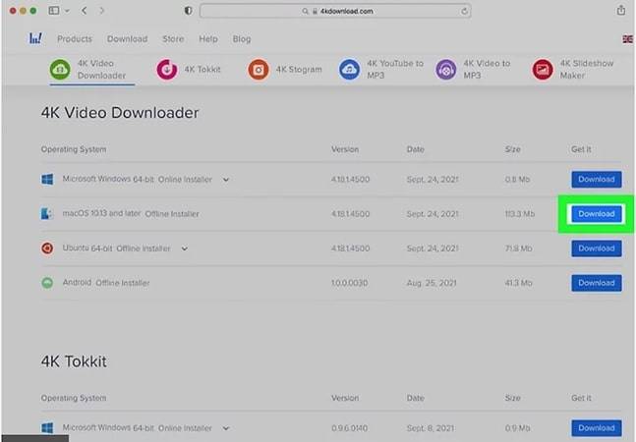Download the Ubuntu 64-bit Video Downloader installer

[x=597, y=249]
